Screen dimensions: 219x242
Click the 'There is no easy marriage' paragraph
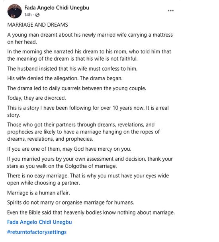coord(88,179)
